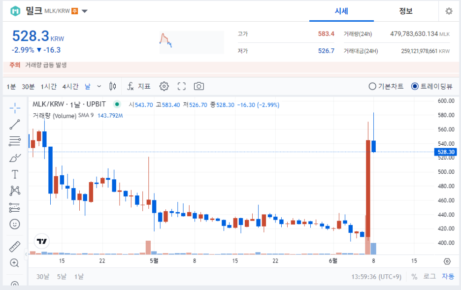Click the 528.3 KRW current price
The image size is (461, 290).
point(38,36)
